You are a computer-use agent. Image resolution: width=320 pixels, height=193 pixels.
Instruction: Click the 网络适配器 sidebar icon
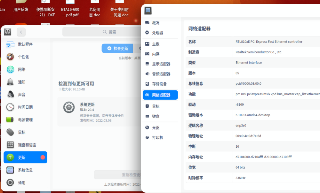click(147, 95)
